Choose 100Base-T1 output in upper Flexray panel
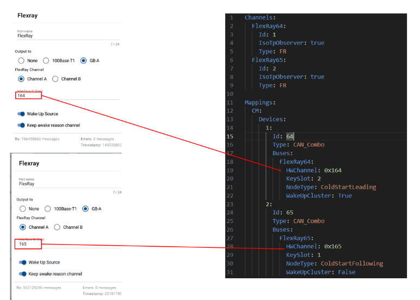The image size is (420, 300). (x=46, y=60)
